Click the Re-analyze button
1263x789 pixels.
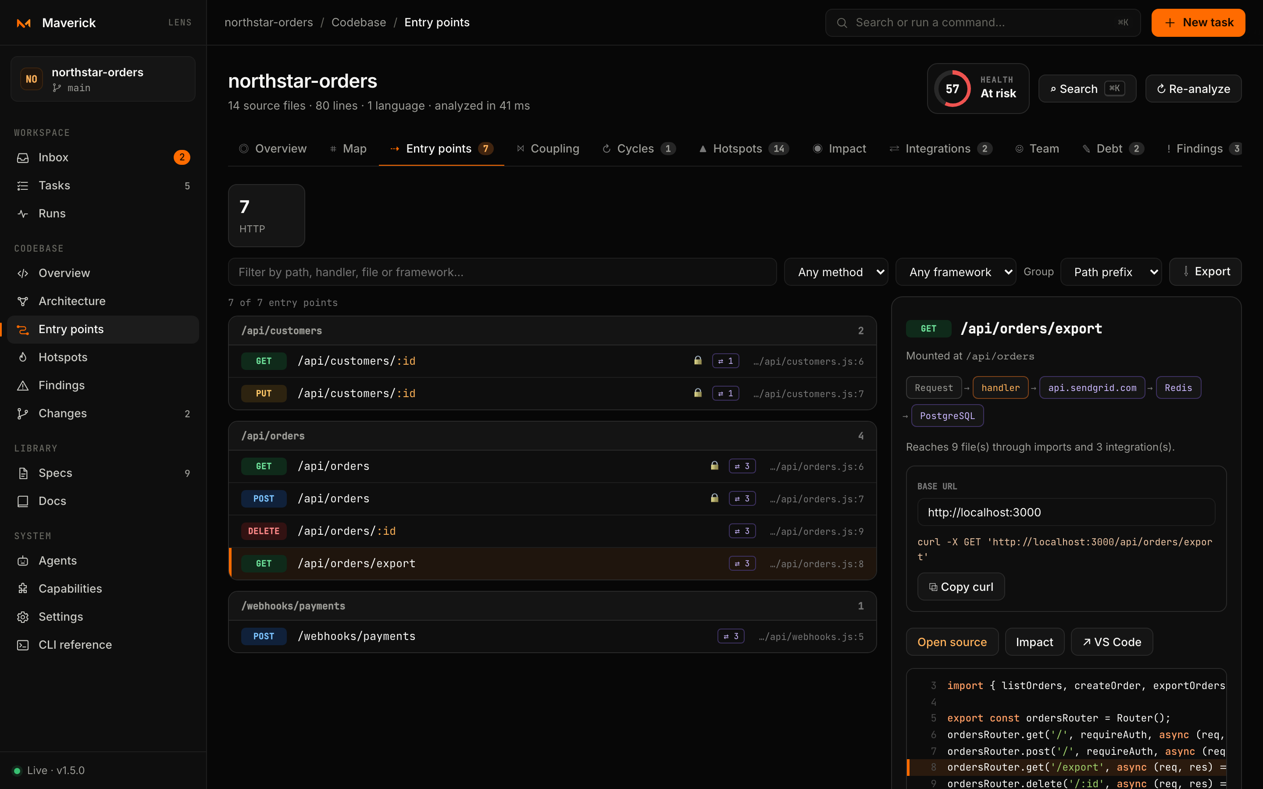pyautogui.click(x=1193, y=89)
